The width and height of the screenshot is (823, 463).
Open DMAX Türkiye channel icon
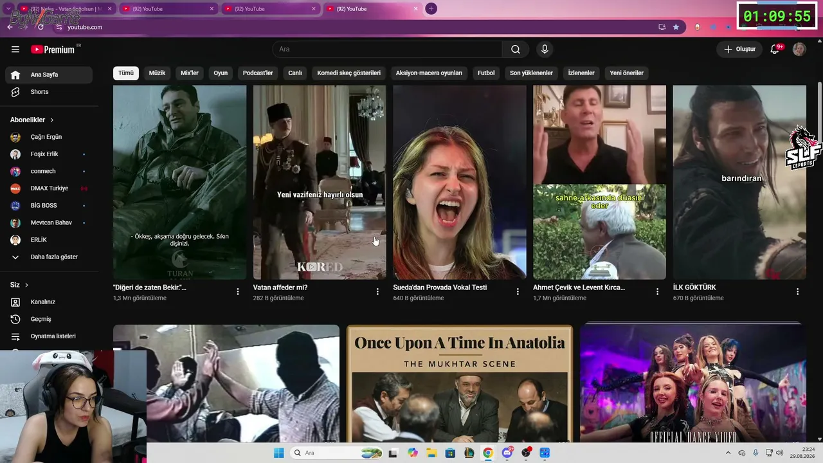coord(15,188)
